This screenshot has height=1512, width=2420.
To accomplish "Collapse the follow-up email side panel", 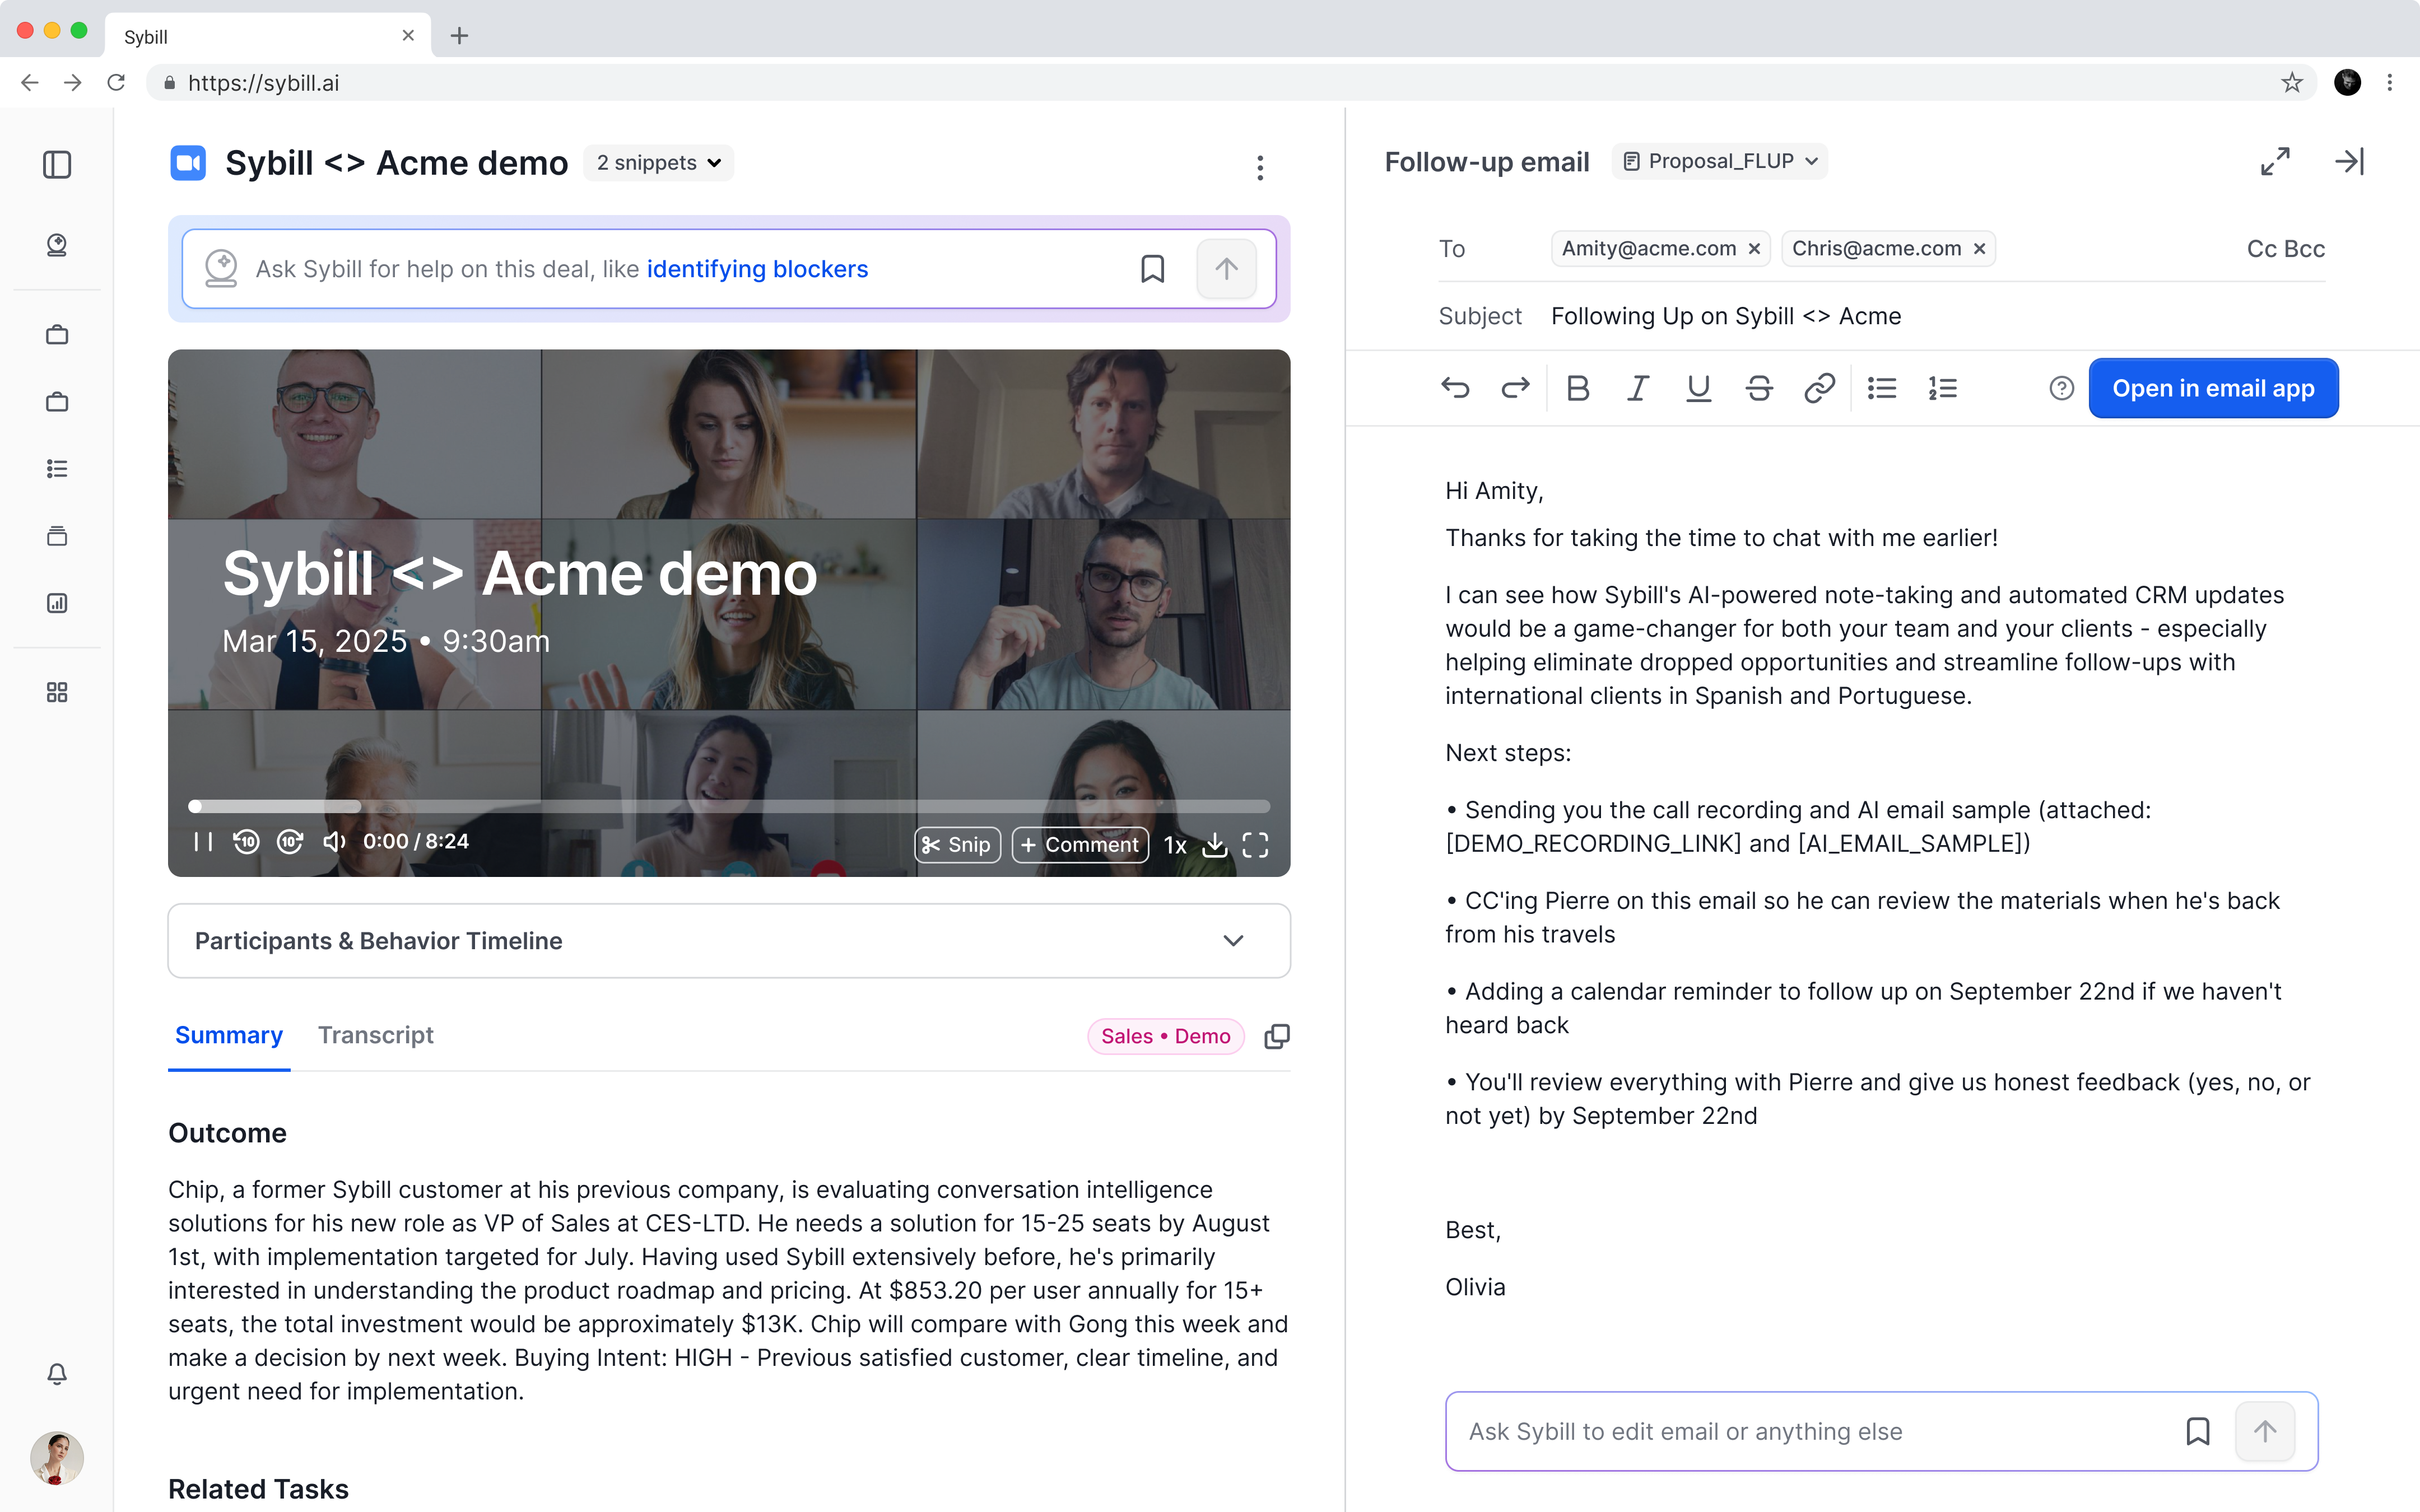I will coord(2348,161).
